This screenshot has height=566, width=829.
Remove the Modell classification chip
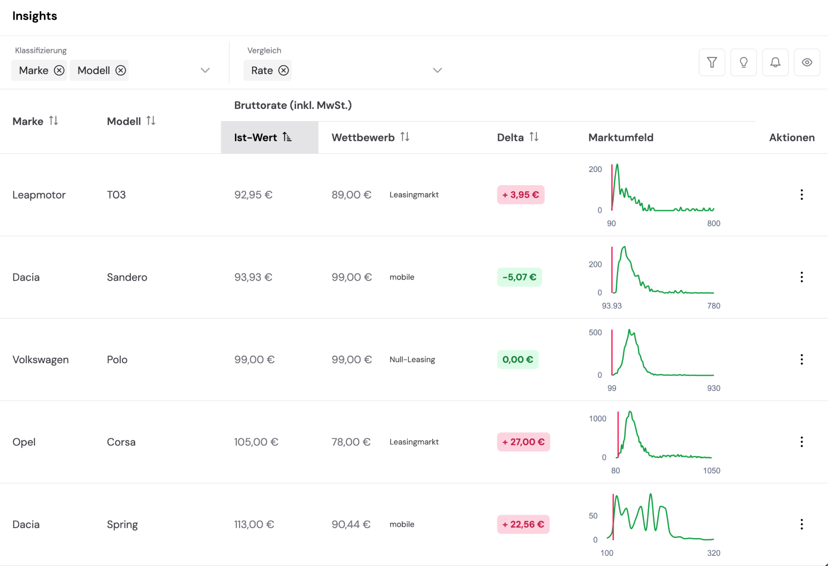point(121,71)
